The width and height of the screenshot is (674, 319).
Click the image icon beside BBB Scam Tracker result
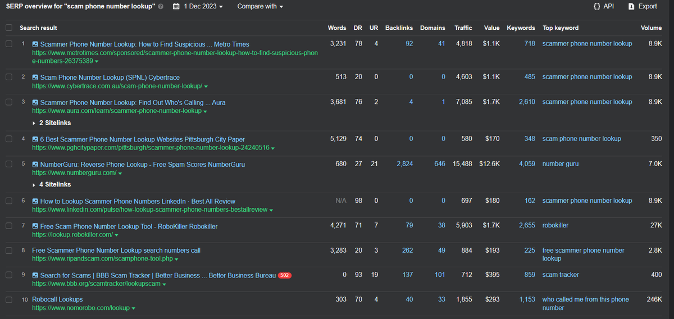pos(35,275)
